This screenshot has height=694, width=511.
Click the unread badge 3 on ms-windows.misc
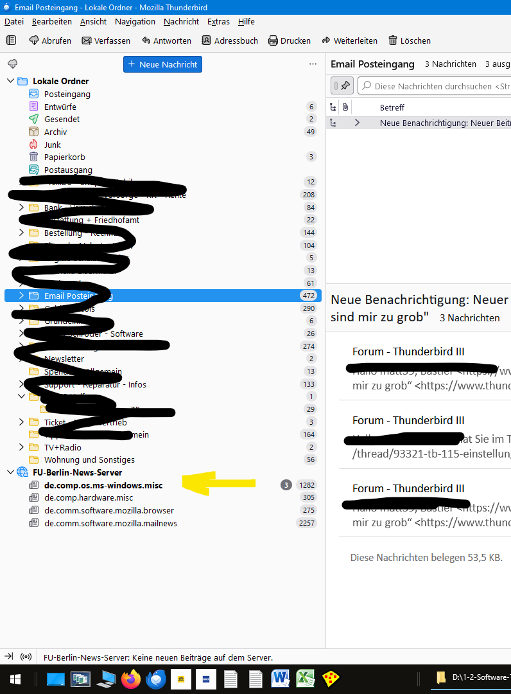[x=286, y=485]
